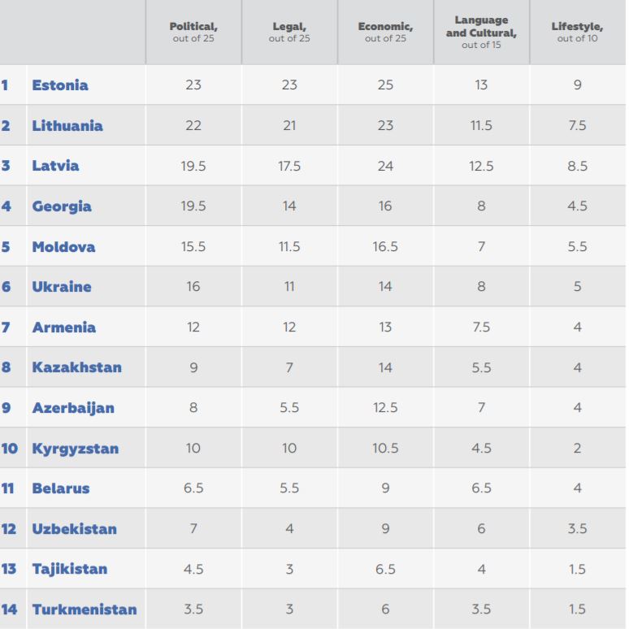629x629 pixels.
Task: Open the Kazakhstan row label
Action: tap(76, 367)
